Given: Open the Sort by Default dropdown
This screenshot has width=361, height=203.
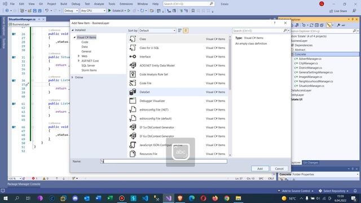Looking at the screenshot, I should pos(157,30).
